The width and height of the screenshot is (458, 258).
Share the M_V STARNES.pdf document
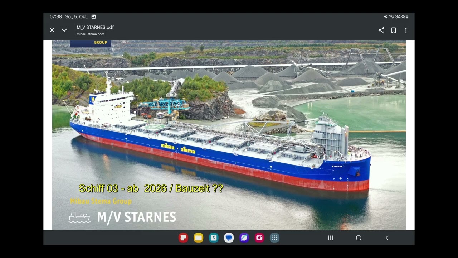tap(381, 30)
